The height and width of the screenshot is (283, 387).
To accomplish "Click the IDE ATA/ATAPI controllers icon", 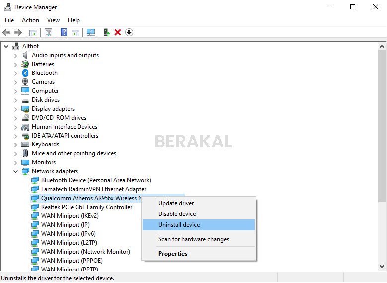I will point(25,136).
